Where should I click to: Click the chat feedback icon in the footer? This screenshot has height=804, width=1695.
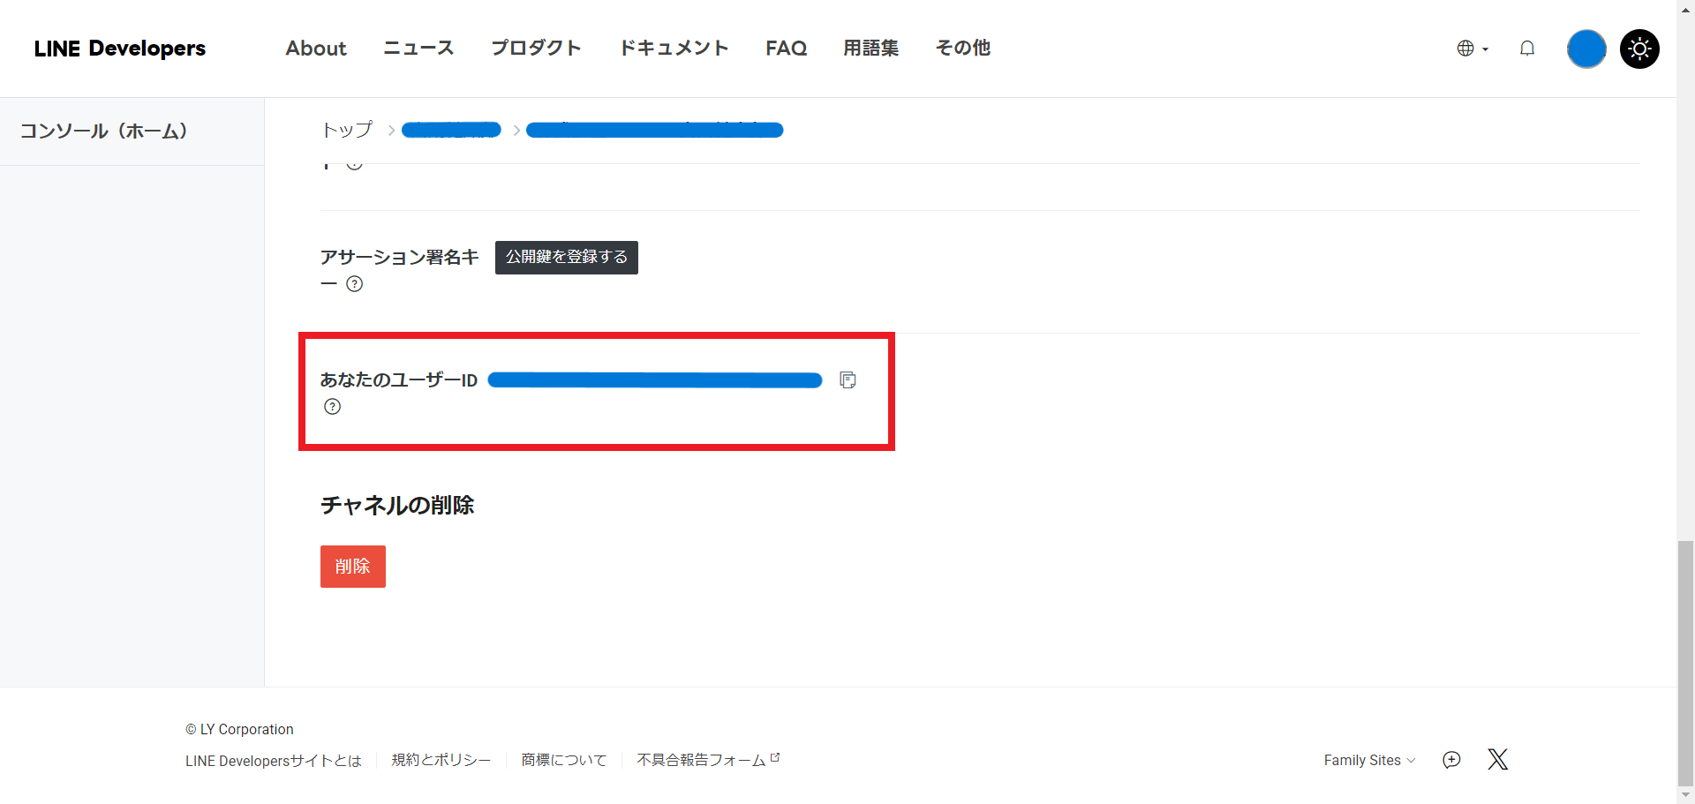(1450, 760)
